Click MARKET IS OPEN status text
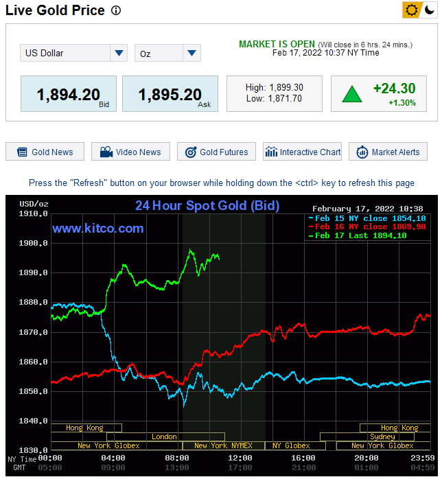 [x=277, y=44]
